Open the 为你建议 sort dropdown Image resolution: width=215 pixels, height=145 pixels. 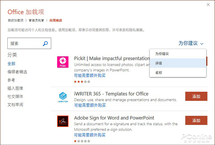(191, 43)
